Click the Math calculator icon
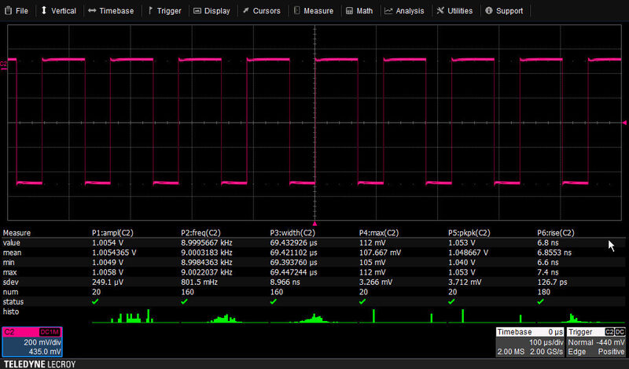The image size is (629, 369). coord(349,11)
